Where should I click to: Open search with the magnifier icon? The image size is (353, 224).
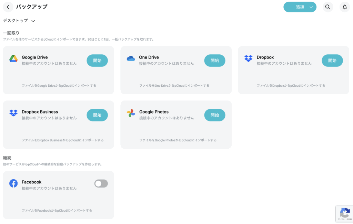pos(328,7)
